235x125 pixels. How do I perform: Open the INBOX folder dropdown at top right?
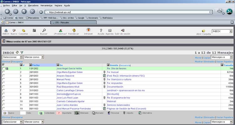pos(222,31)
